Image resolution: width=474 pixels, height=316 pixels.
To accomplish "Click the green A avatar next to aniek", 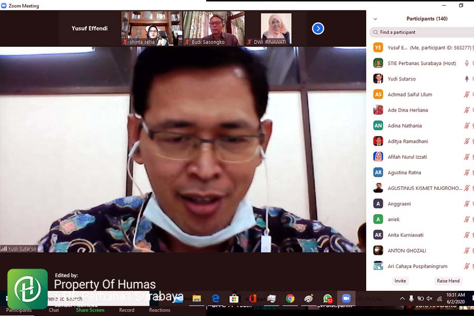I will click(378, 219).
